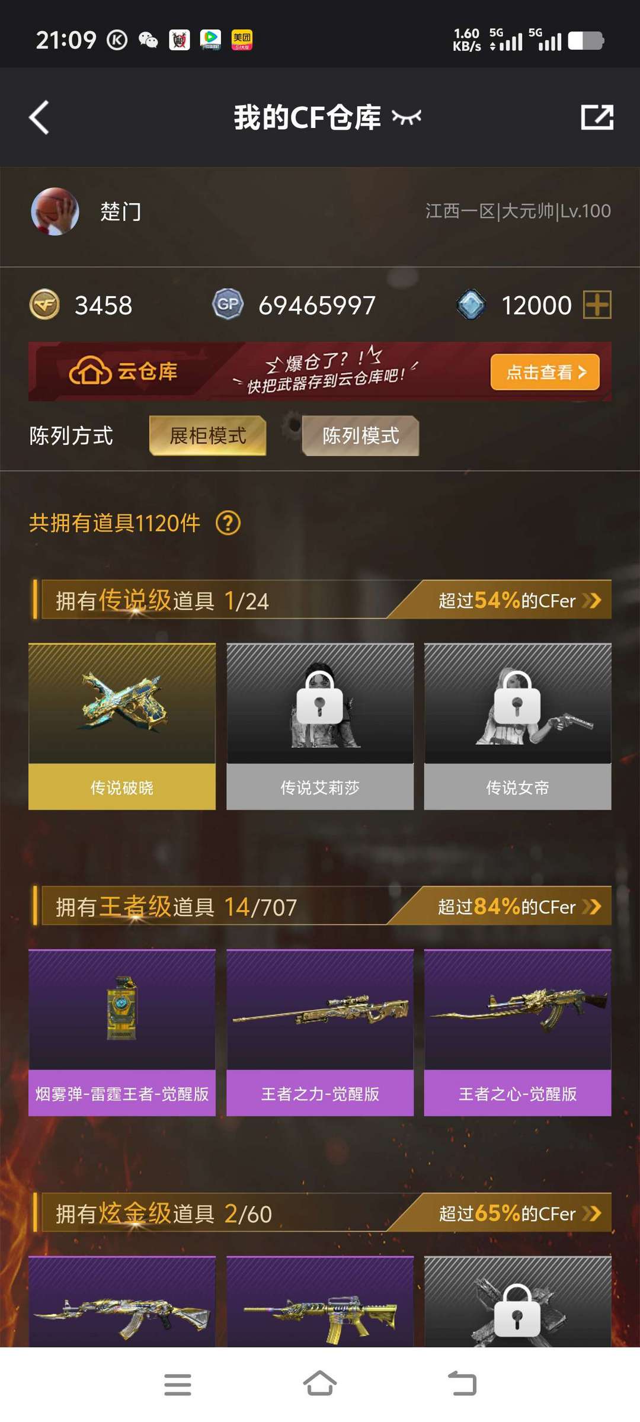
Task: Select the 传说破晓 weapon card
Action: click(x=122, y=726)
